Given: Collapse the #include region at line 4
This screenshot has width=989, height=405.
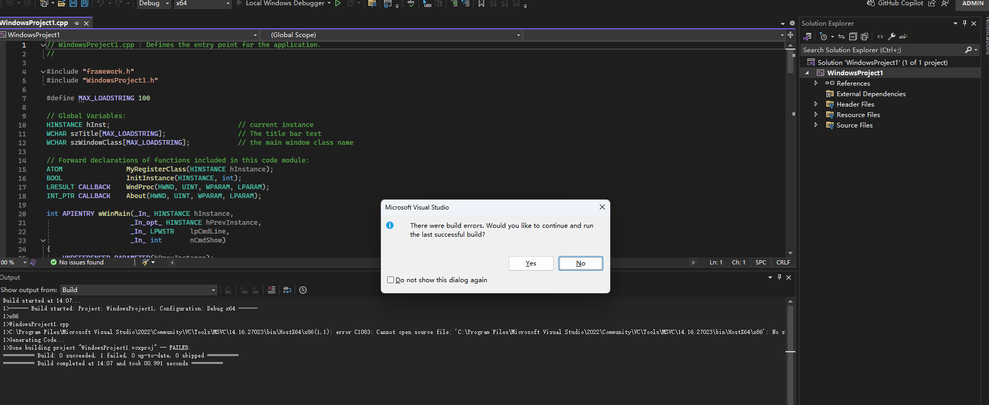Looking at the screenshot, I should pos(43,72).
